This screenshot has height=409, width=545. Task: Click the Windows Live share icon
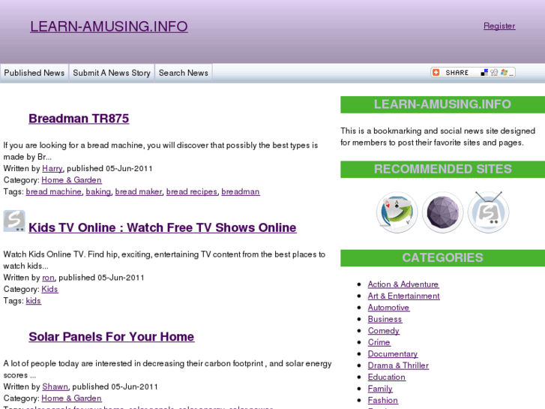point(504,72)
